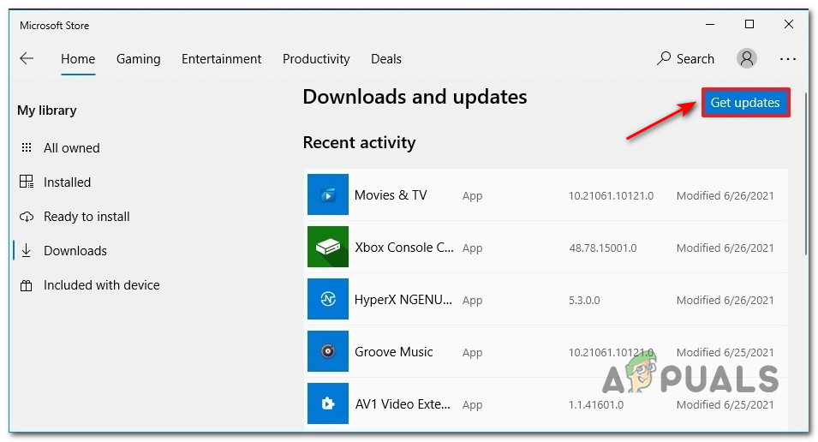This screenshot has width=818, height=442.
Task: Open the user account profile icon
Action: point(747,58)
